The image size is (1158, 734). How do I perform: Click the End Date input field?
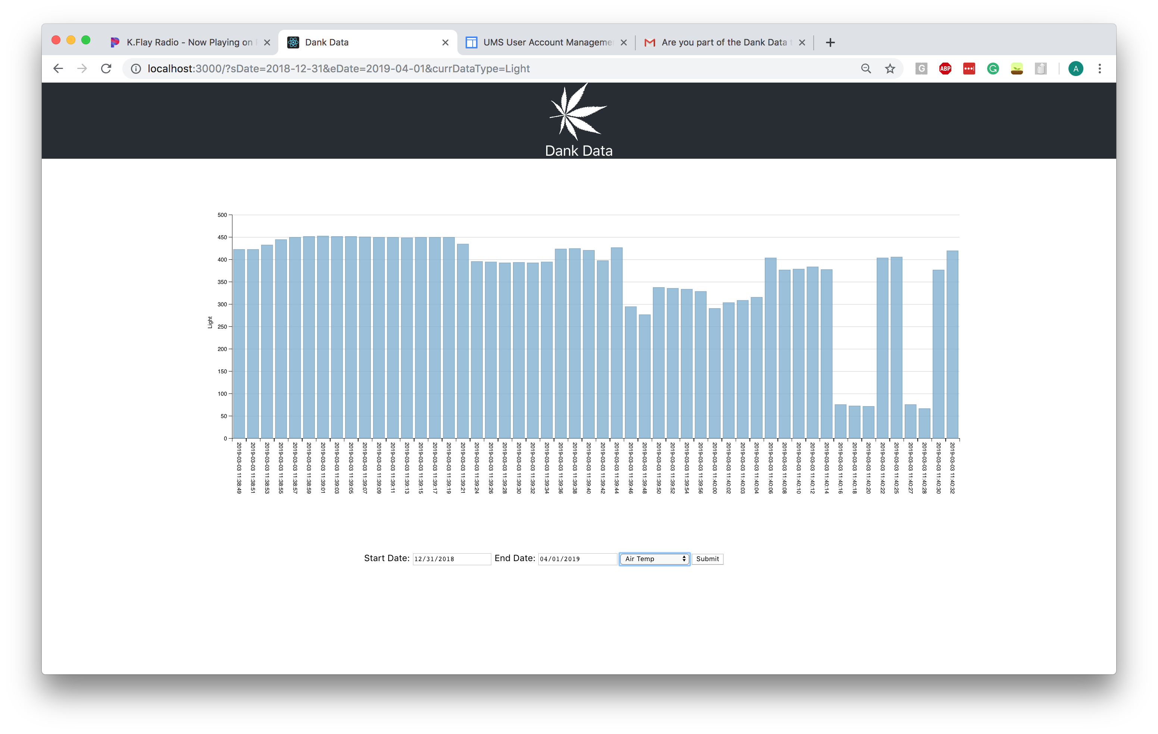pyautogui.click(x=577, y=559)
